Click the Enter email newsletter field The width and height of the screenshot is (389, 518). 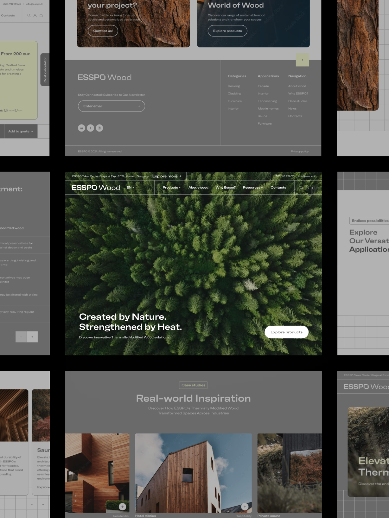[112, 106]
